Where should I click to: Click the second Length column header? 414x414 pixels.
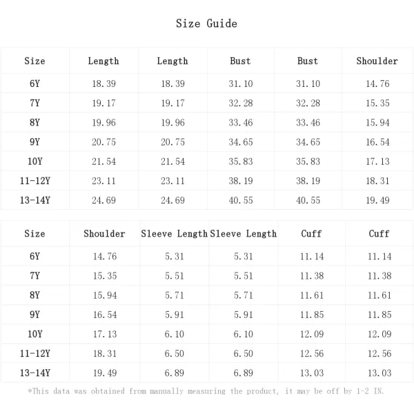click(172, 61)
